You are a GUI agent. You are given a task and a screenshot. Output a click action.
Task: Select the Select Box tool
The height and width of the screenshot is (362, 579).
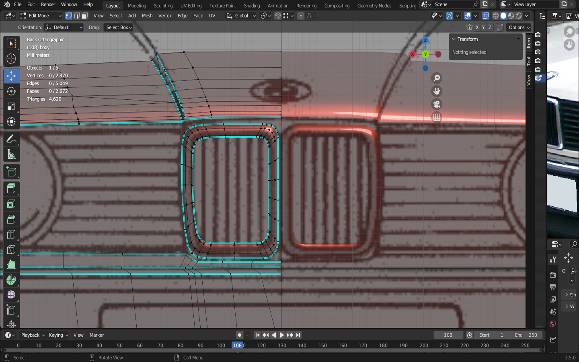11,43
